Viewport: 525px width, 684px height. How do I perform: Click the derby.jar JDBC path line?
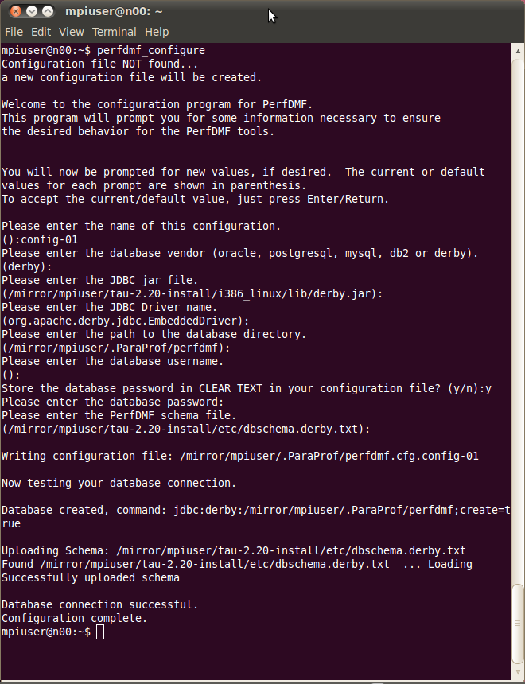pos(192,294)
